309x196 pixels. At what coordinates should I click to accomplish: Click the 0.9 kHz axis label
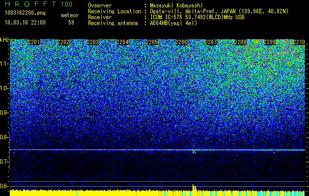pos(4,113)
